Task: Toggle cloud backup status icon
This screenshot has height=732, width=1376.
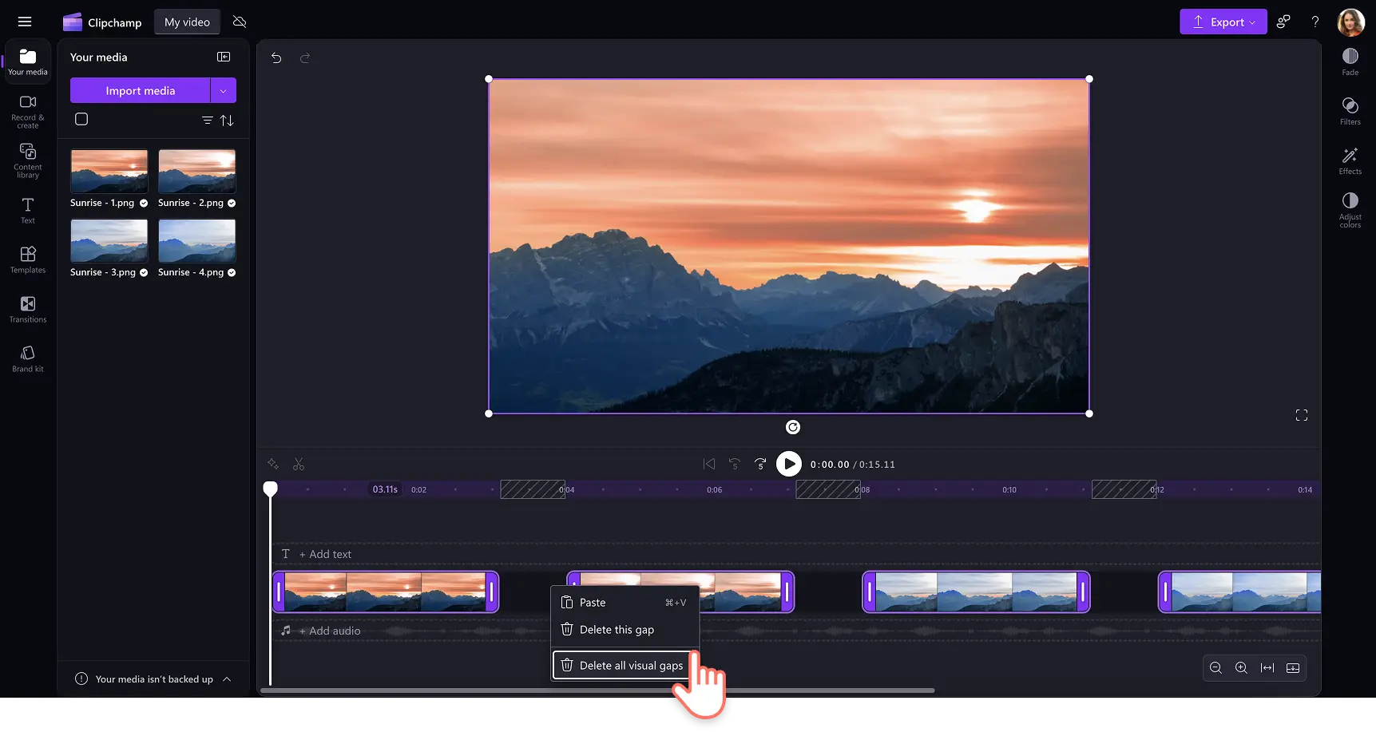Action: tap(239, 22)
